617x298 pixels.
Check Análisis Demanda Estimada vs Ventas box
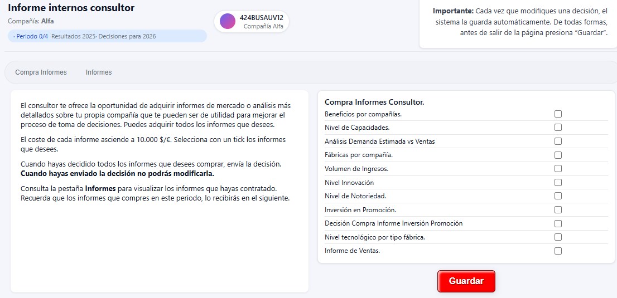558,141
